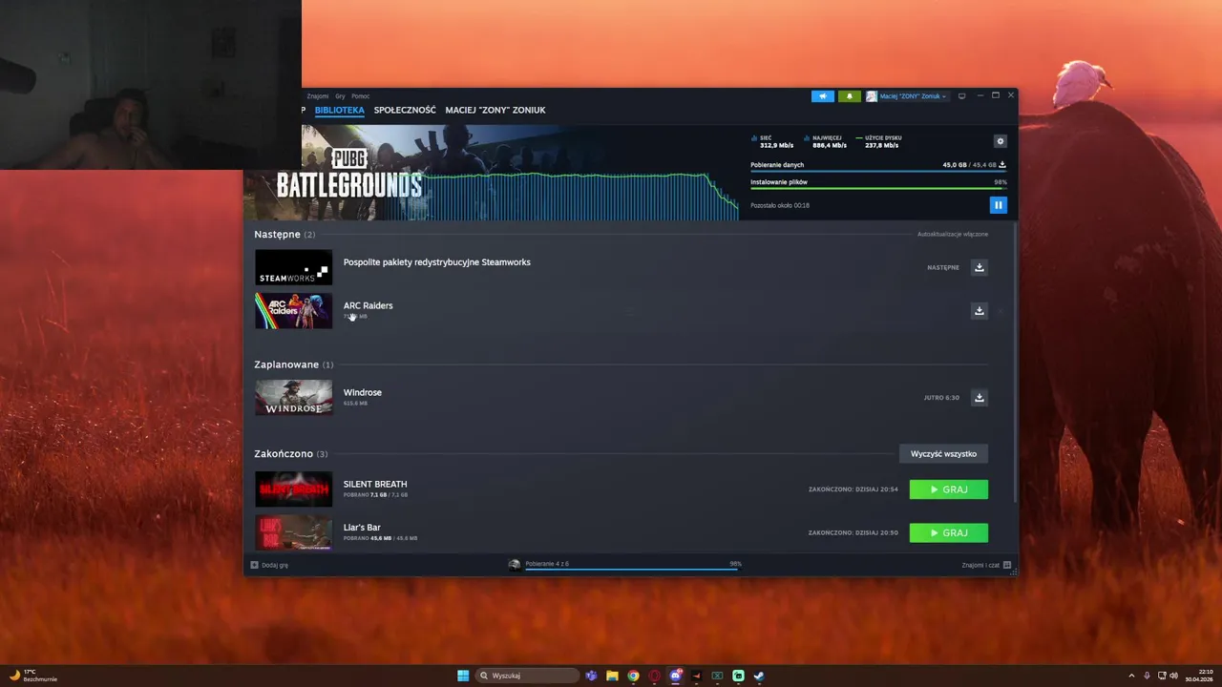The image size is (1222, 687).
Task: Click Dodaj grę at bottom left
Action: tap(269, 565)
